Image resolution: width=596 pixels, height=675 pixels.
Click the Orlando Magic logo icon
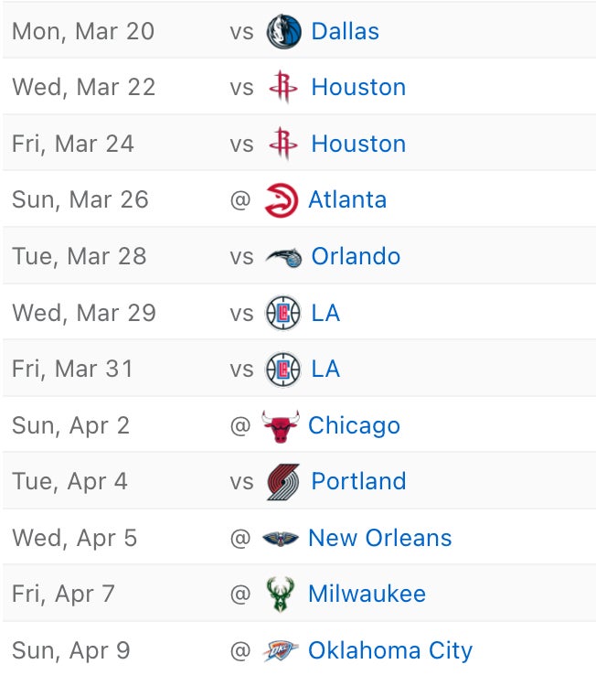283,257
